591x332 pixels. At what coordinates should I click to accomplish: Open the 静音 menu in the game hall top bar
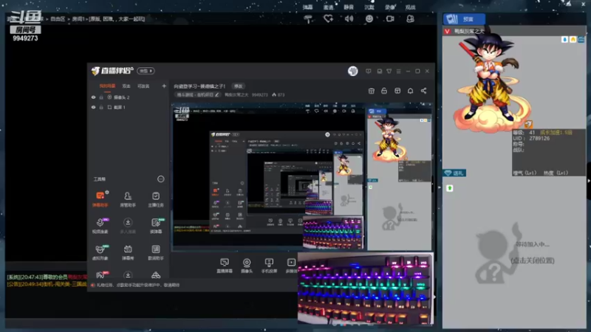[x=349, y=7]
